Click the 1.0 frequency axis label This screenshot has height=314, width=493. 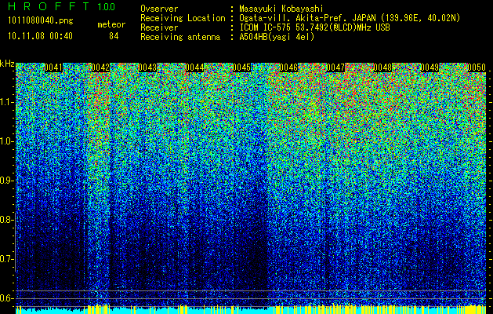6,141
